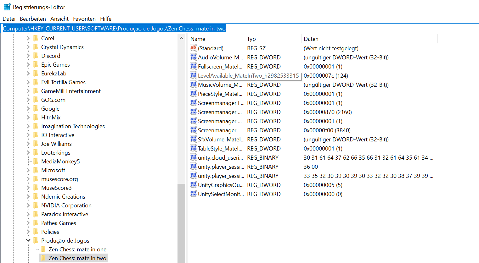Screen dimensions: 479x263
Task: Open the Bearbeiten menu
Action: point(33,19)
